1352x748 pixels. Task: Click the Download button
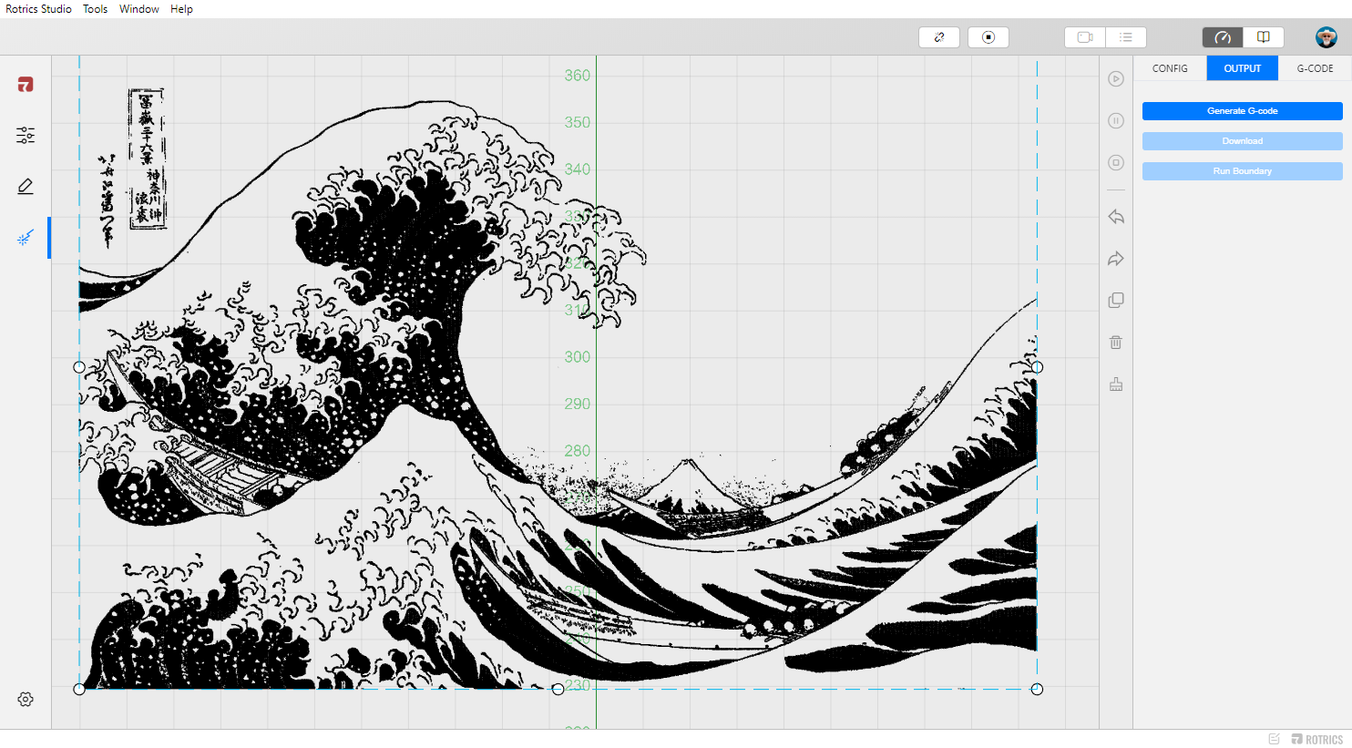point(1243,141)
